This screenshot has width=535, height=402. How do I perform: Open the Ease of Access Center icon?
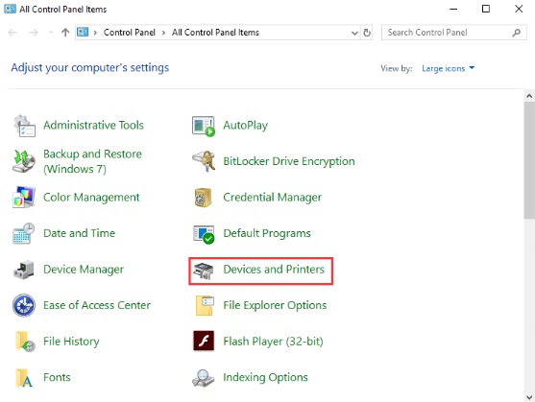point(24,305)
